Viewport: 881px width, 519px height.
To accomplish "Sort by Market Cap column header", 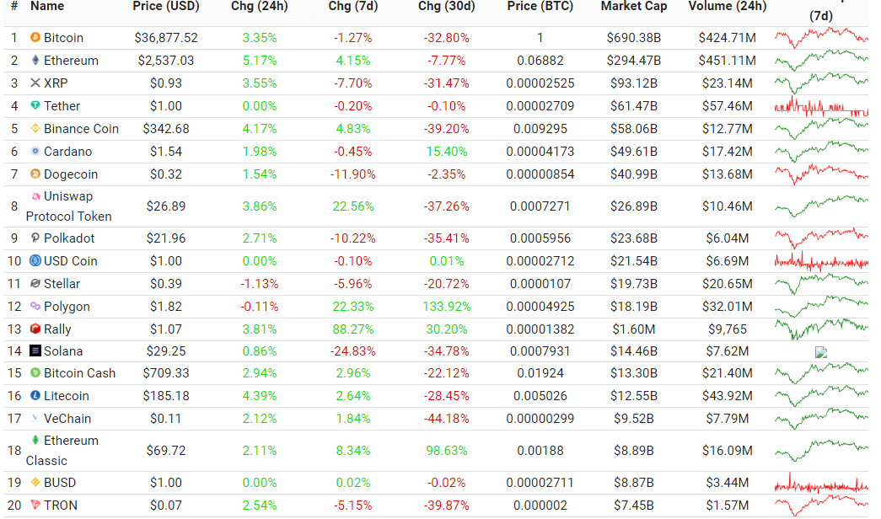I will click(634, 6).
